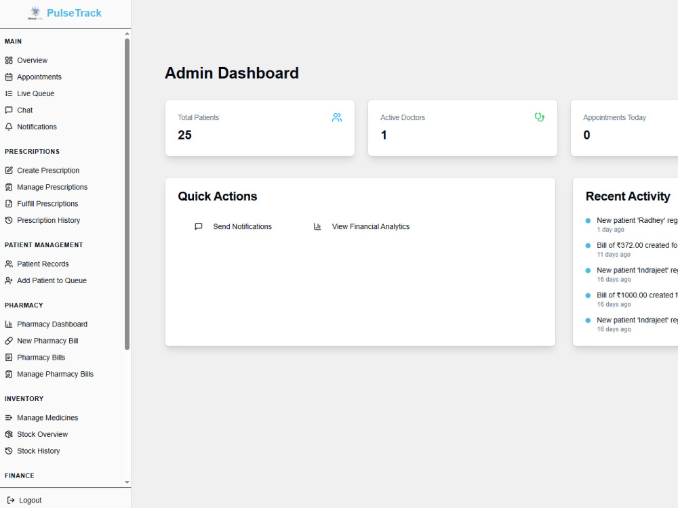The width and height of the screenshot is (678, 508).
Task: Log out using the Logout button
Action: 24,501
